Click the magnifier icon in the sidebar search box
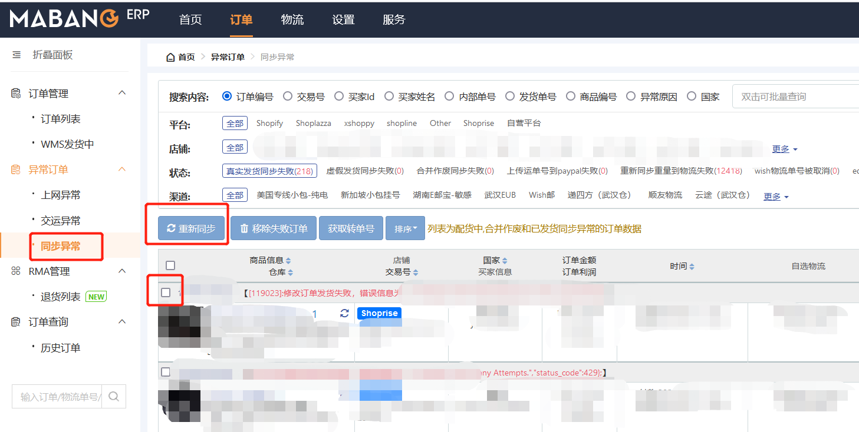Screen dimensions: 859x432 tap(114, 396)
